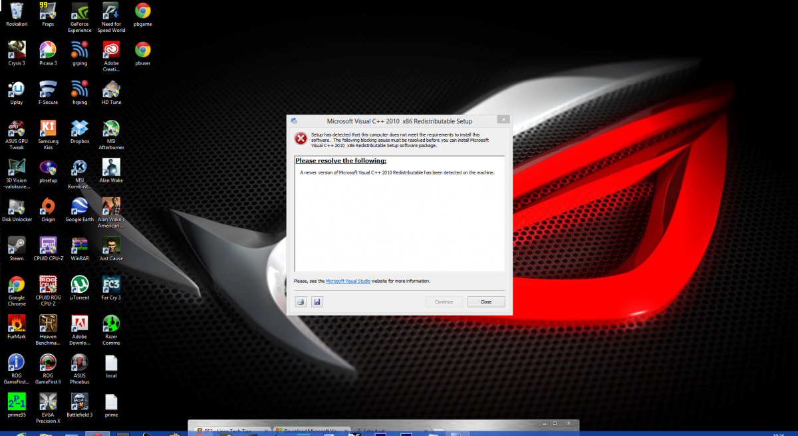Click the print icon in Setup dialog

tap(301, 302)
